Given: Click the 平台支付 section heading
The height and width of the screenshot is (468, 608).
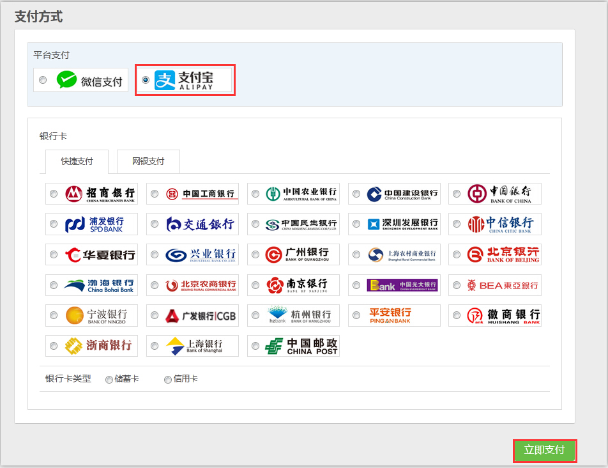Looking at the screenshot, I should (51, 55).
